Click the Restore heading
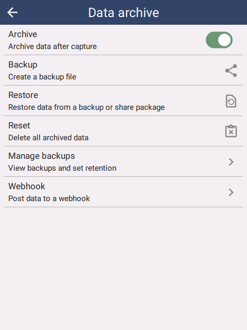Screen dimensions: 247x330 point(23,95)
